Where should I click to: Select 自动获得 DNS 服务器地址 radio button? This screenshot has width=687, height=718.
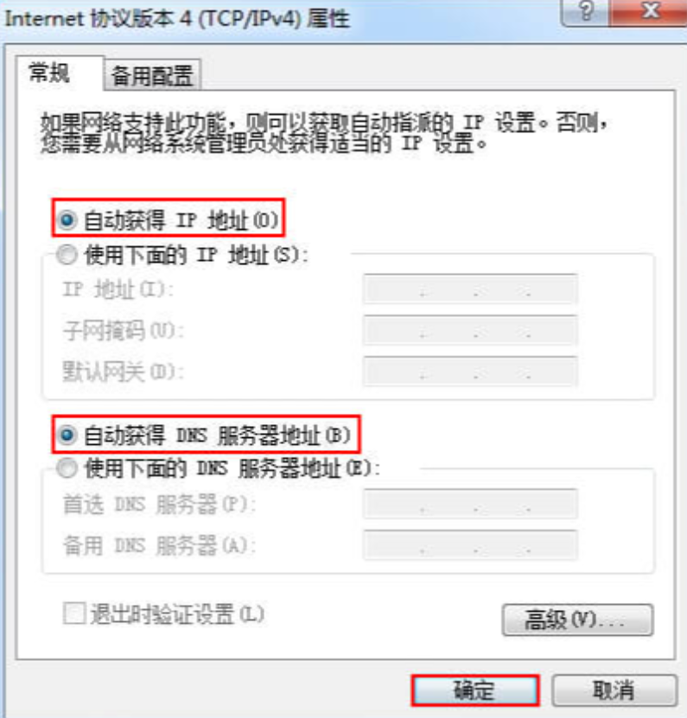pos(67,435)
